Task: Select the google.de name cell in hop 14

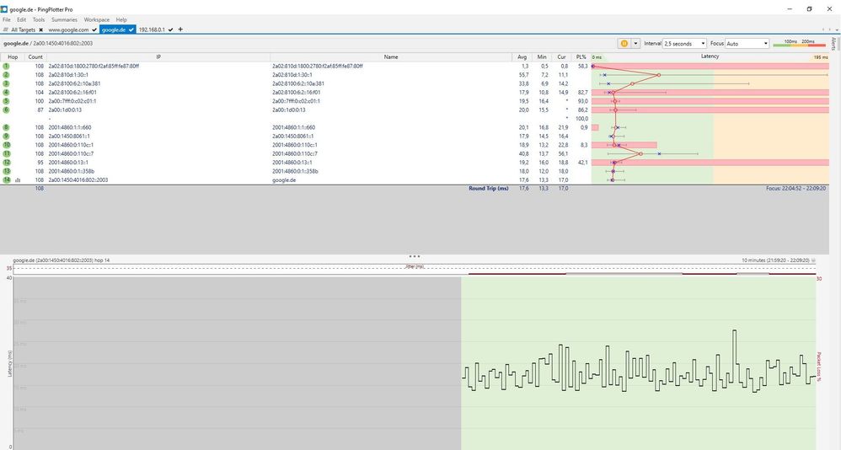Action: click(x=284, y=180)
